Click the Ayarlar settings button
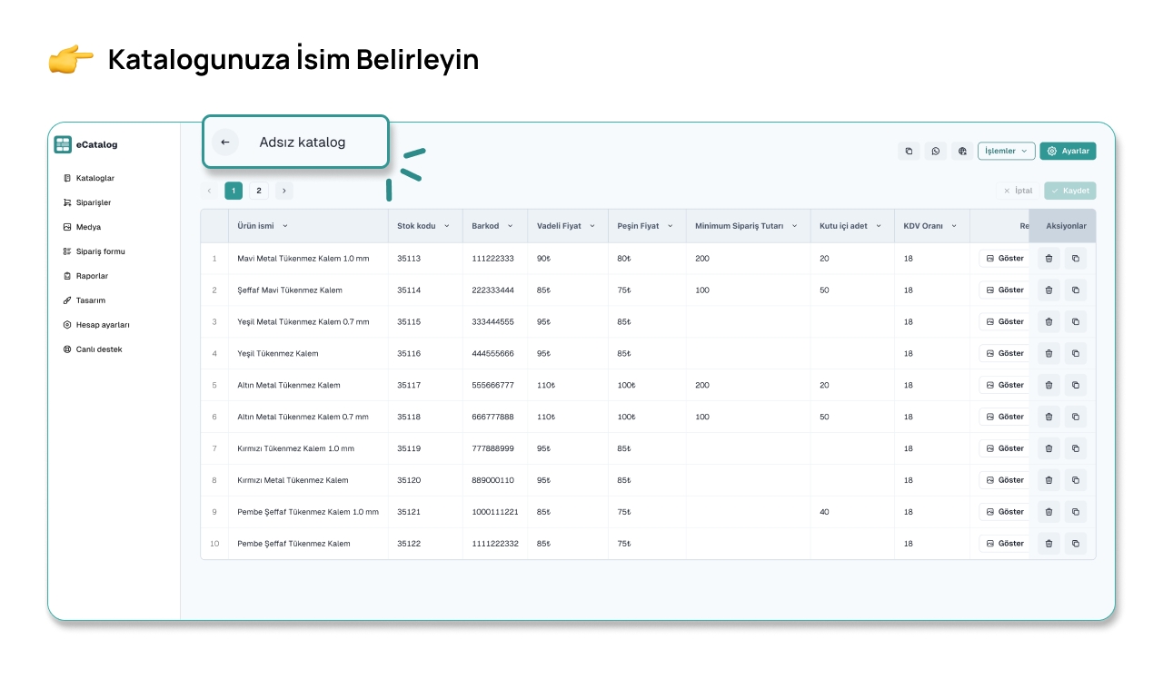1163x698 pixels. pyautogui.click(x=1068, y=152)
